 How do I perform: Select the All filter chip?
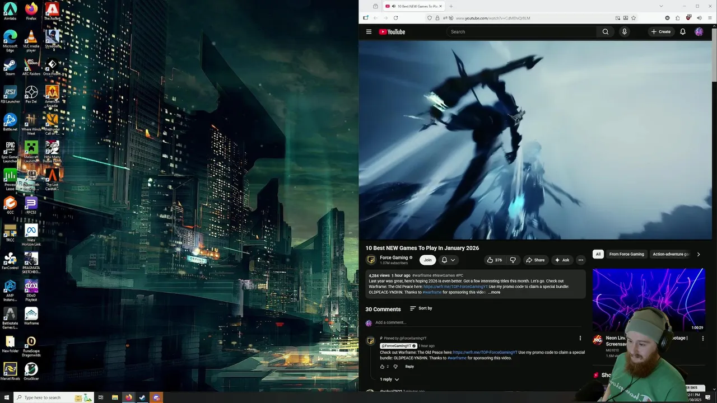[598, 254]
